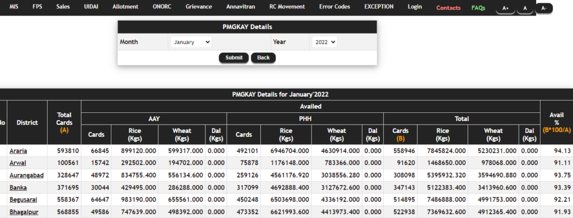This screenshot has height=218, width=573.
Task: Click the PMGKAY Details form title
Action: [247, 27]
